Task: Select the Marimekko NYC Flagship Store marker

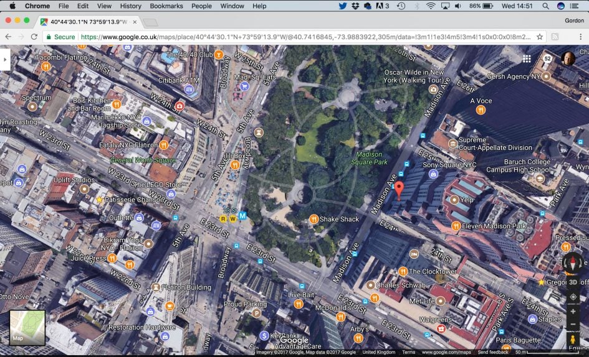Action: [x=147, y=121]
